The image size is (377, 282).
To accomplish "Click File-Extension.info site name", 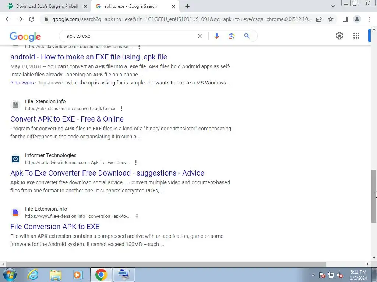I will pos(46,209).
